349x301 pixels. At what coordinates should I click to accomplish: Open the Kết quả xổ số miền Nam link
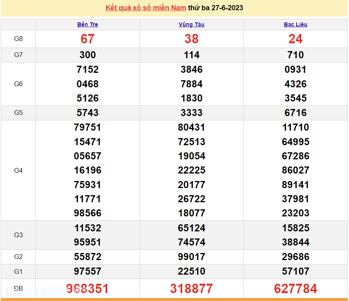(146, 8)
